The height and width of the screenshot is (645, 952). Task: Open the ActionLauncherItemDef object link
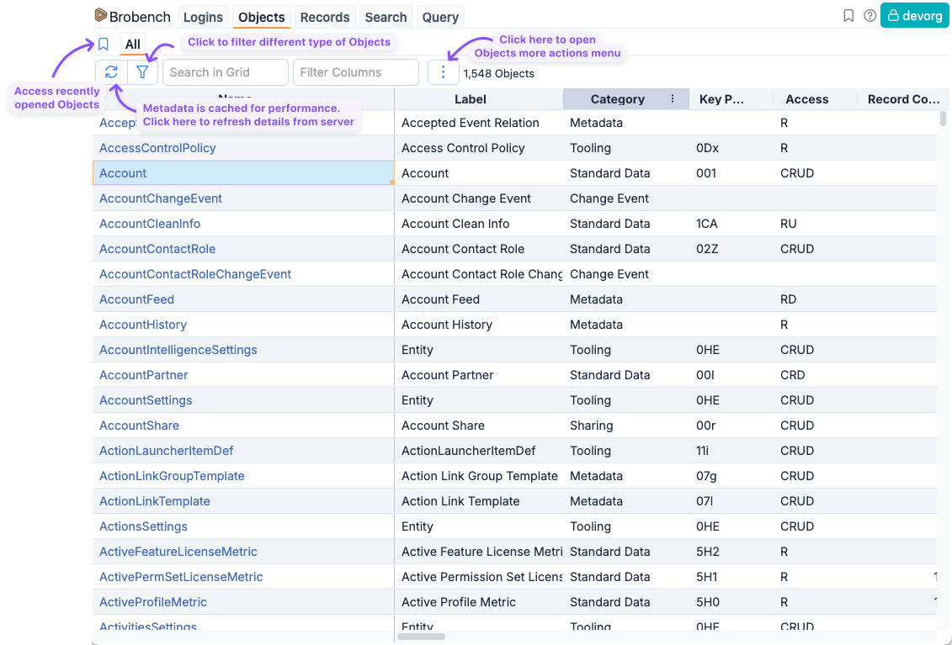pyautogui.click(x=167, y=451)
